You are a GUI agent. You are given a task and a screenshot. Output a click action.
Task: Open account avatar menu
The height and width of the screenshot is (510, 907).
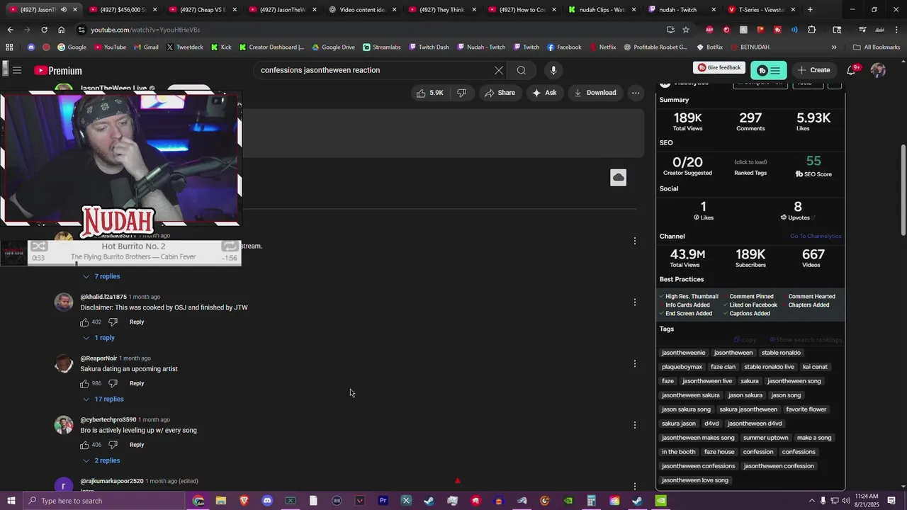878,70
